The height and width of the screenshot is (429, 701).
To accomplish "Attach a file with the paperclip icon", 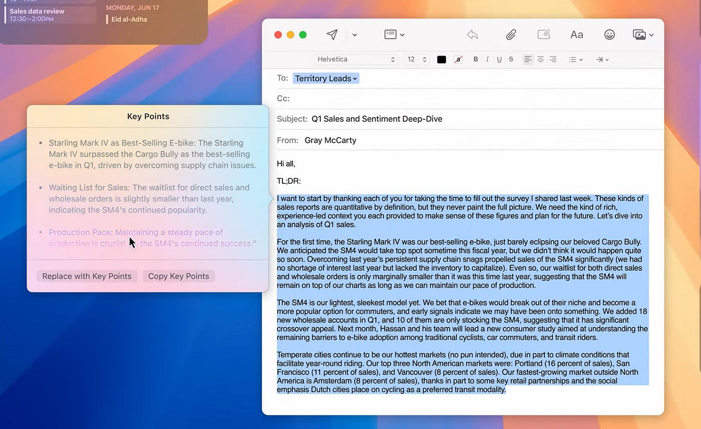I will 511,35.
